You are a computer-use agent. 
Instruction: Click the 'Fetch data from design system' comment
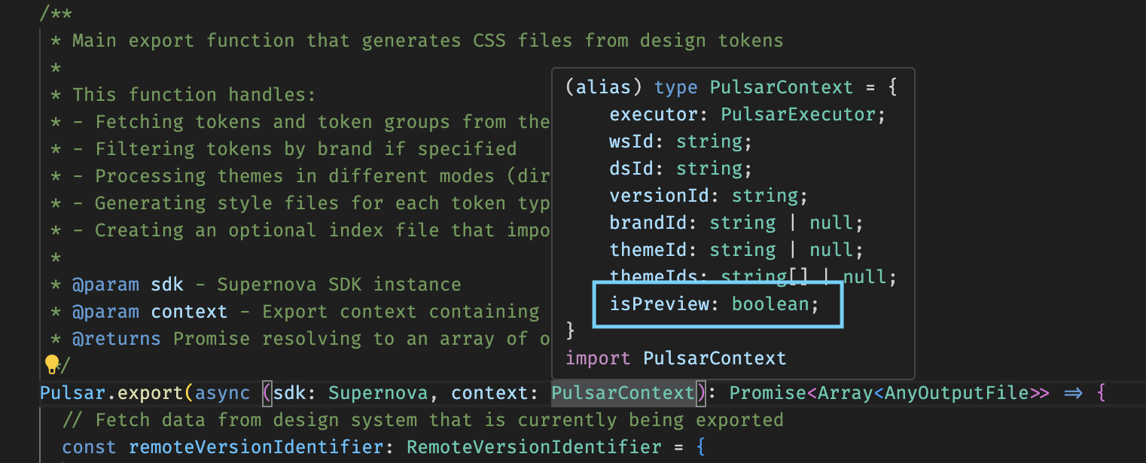coord(422,419)
